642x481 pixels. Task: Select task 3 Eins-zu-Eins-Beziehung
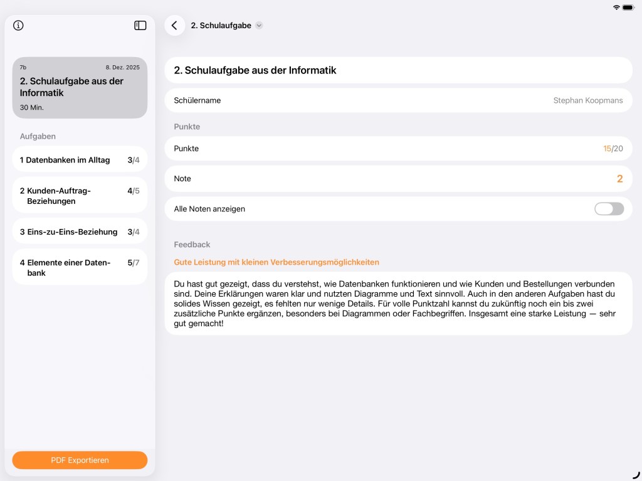[x=80, y=231]
